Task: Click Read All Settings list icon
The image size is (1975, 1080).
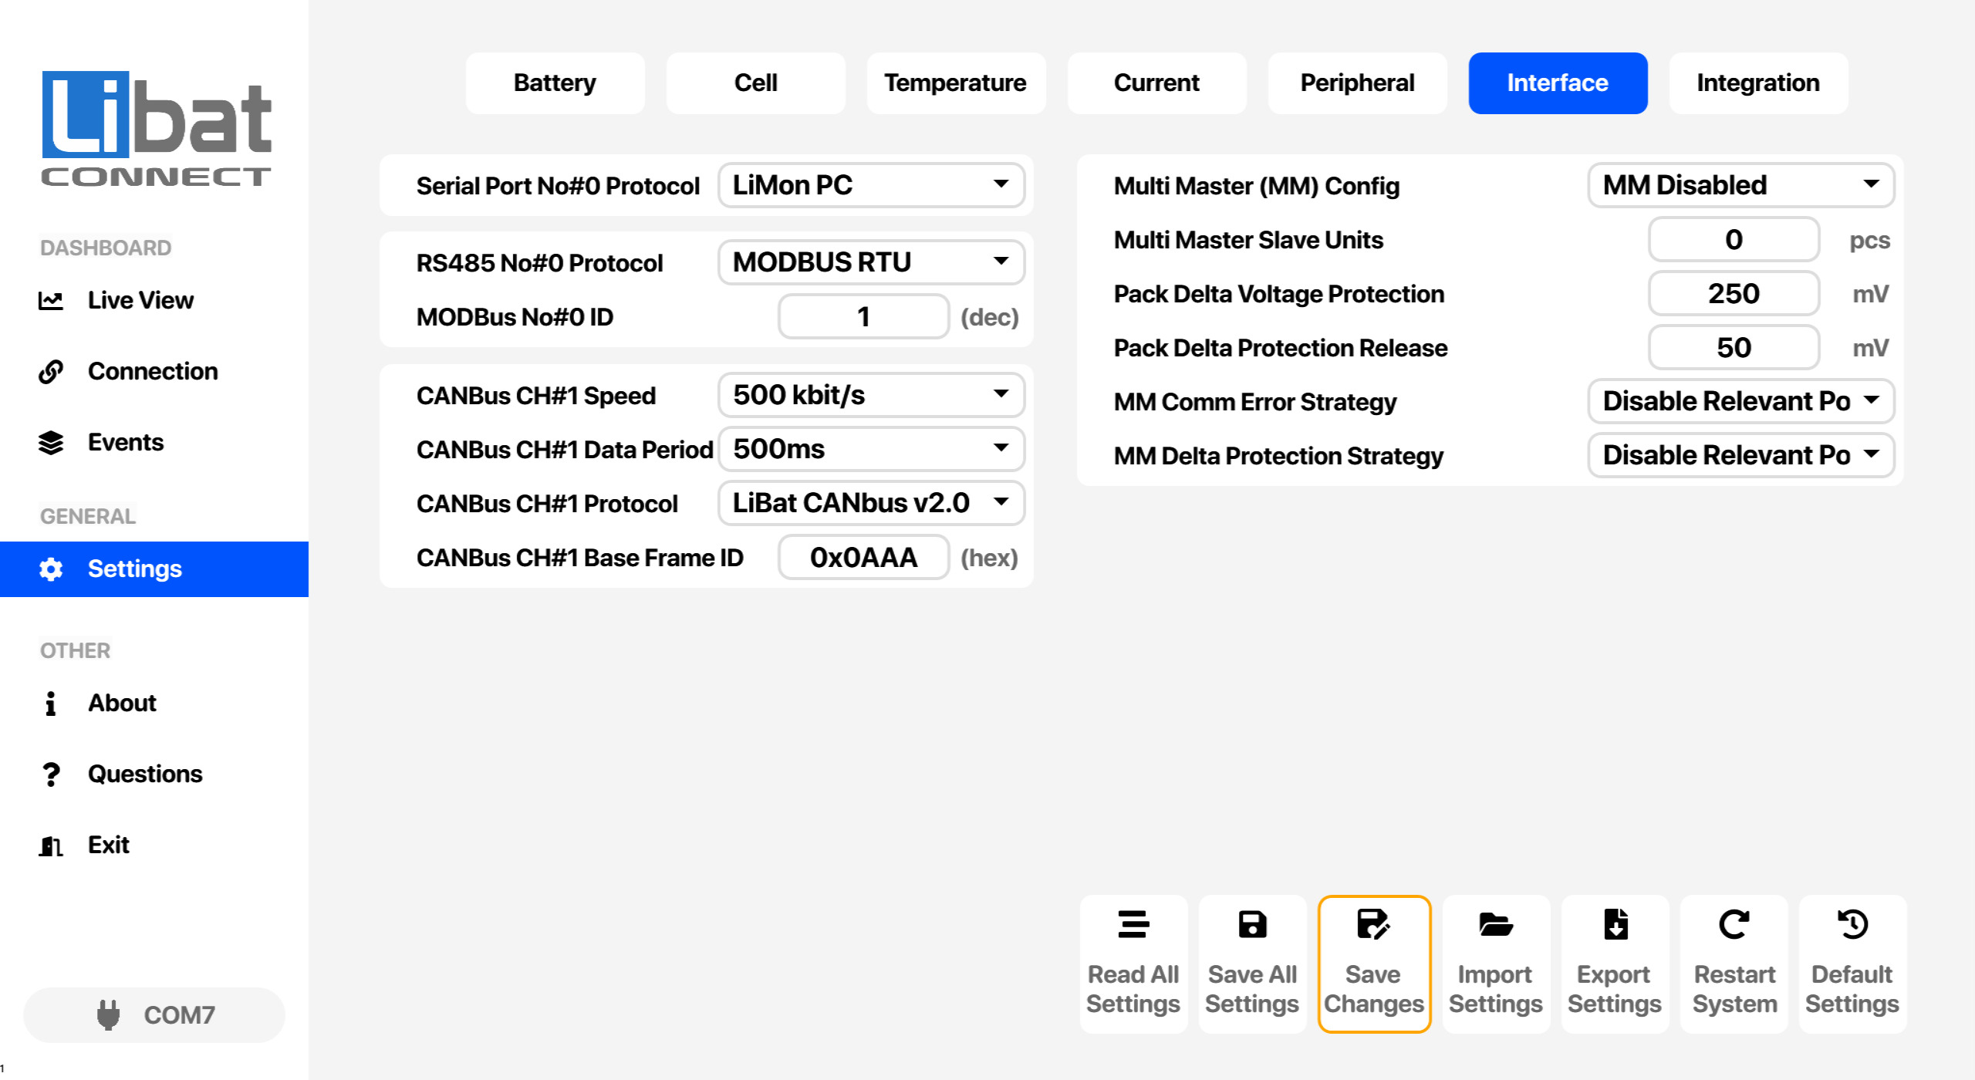Action: pyautogui.click(x=1133, y=924)
